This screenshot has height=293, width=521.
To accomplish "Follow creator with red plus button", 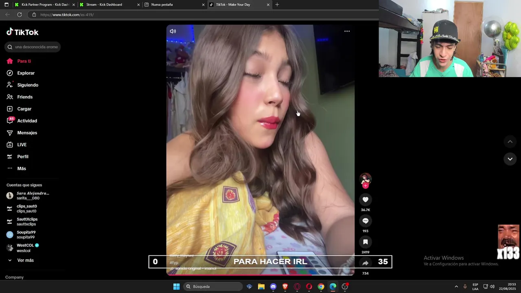I will [x=366, y=186].
